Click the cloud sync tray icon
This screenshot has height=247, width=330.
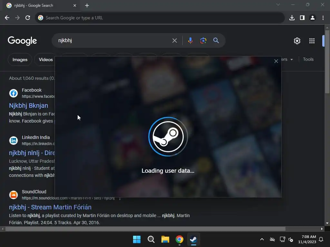tap(272, 239)
